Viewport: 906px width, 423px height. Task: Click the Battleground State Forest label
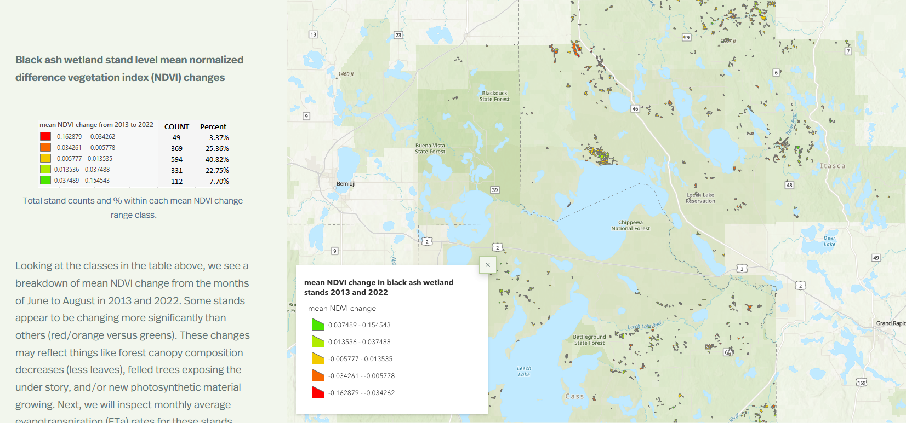589,340
